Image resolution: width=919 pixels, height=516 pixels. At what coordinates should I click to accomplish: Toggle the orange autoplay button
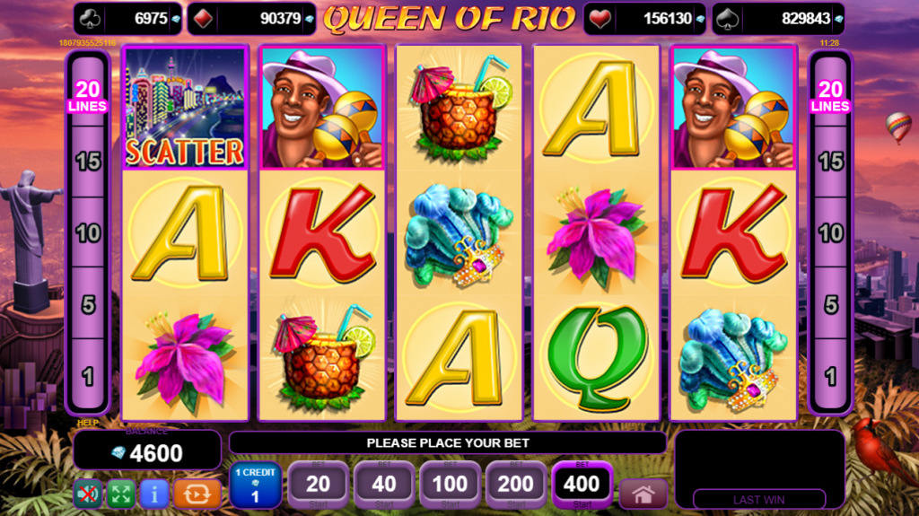point(197,494)
